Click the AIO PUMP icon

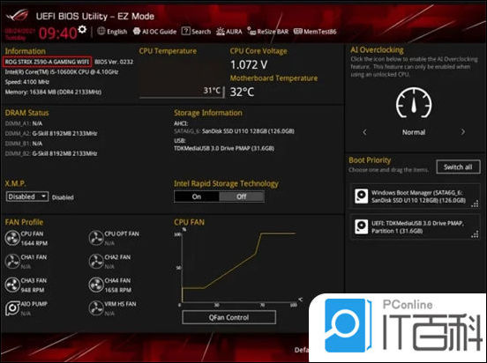12,308
